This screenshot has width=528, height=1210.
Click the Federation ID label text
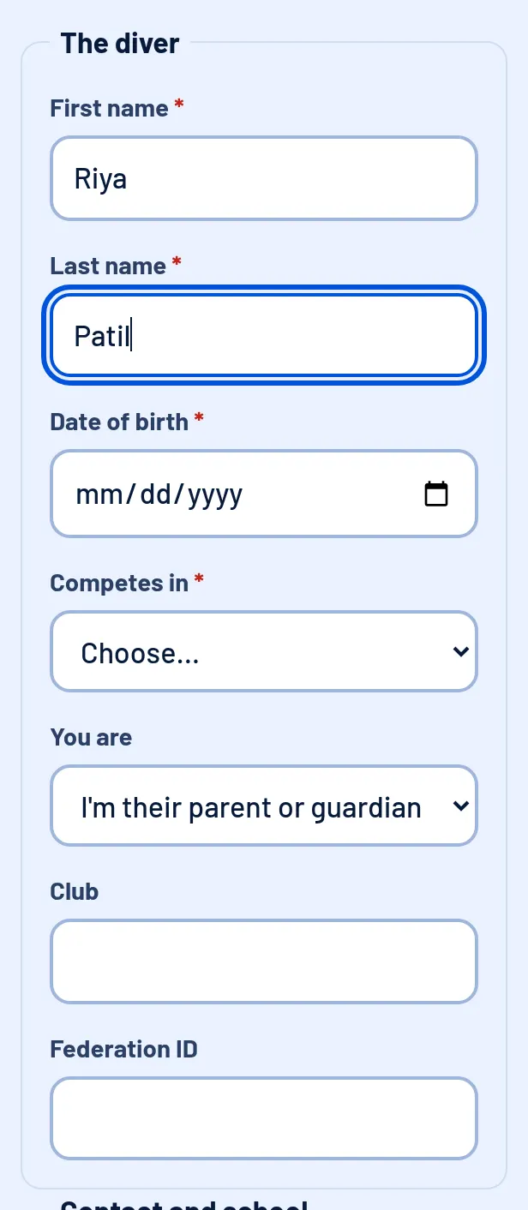123,1049
